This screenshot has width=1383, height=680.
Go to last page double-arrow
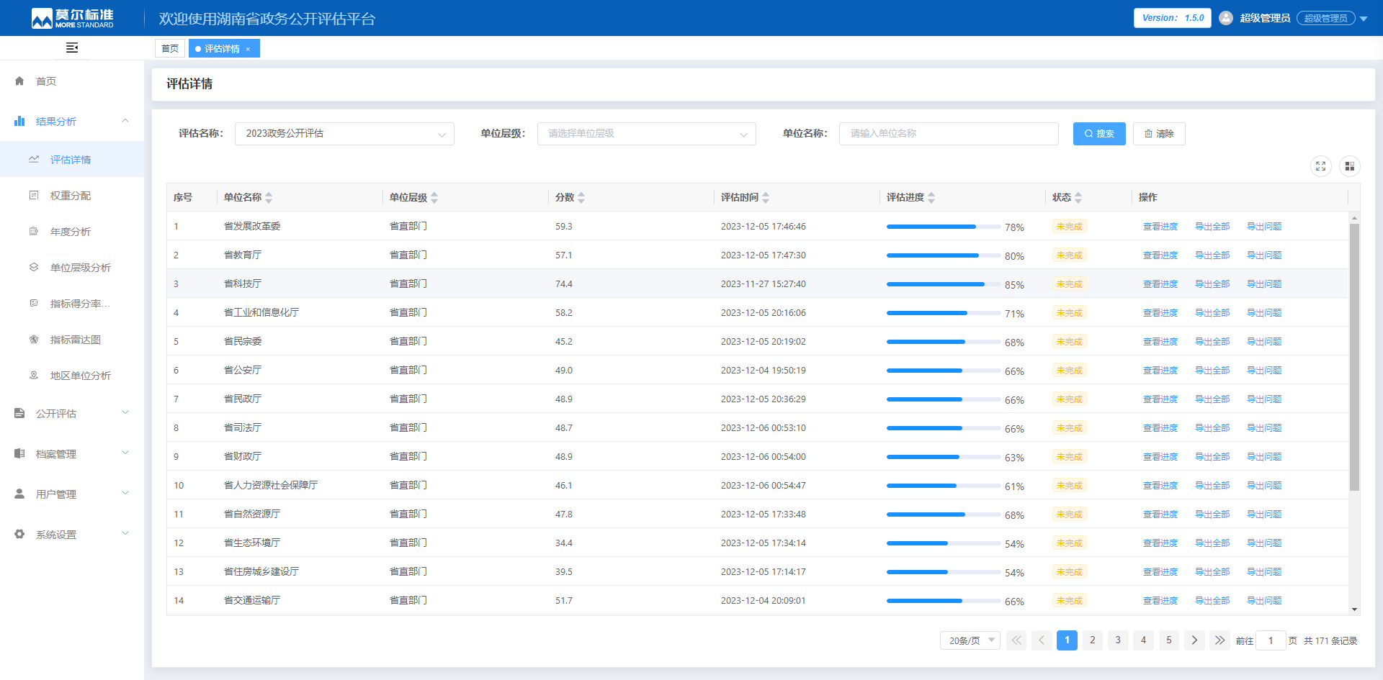pyautogui.click(x=1219, y=640)
